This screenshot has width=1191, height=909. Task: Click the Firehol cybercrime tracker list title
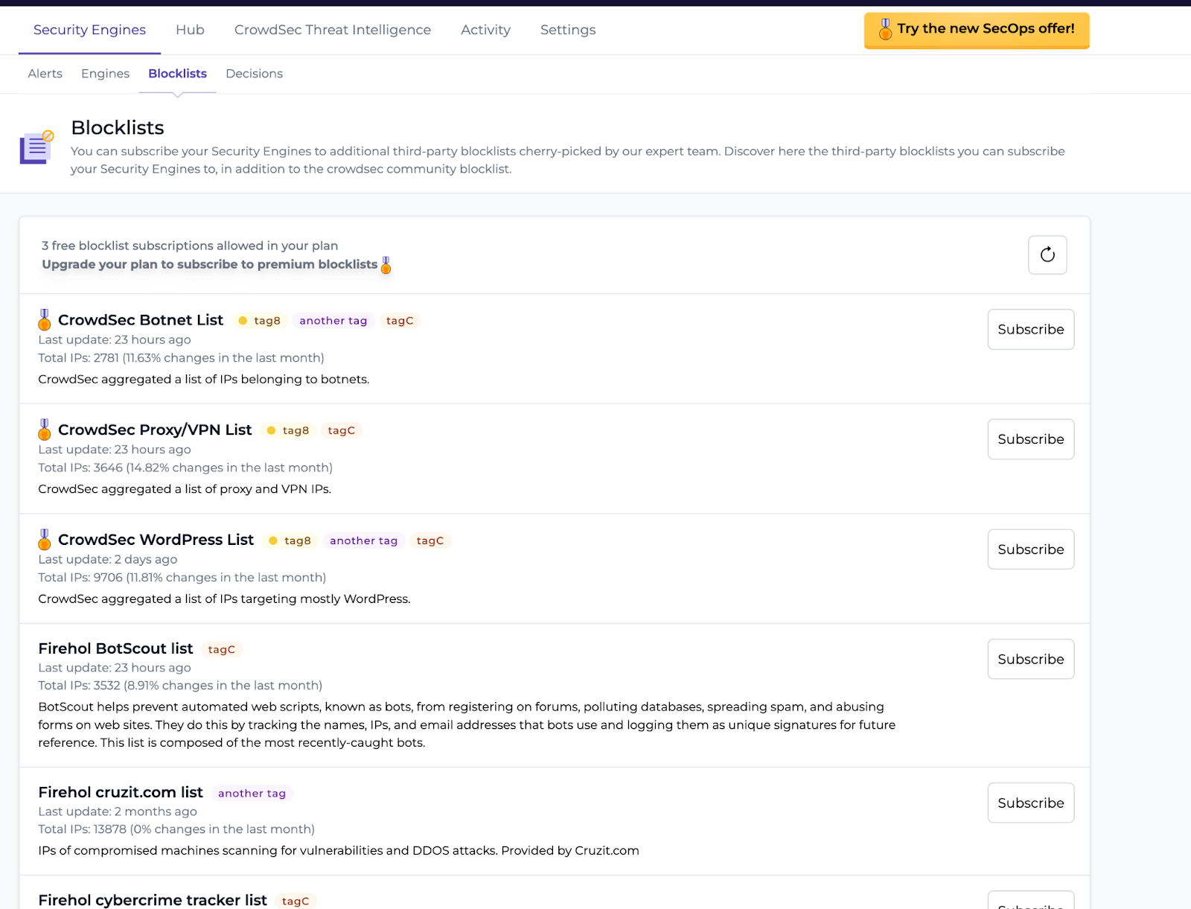153,900
